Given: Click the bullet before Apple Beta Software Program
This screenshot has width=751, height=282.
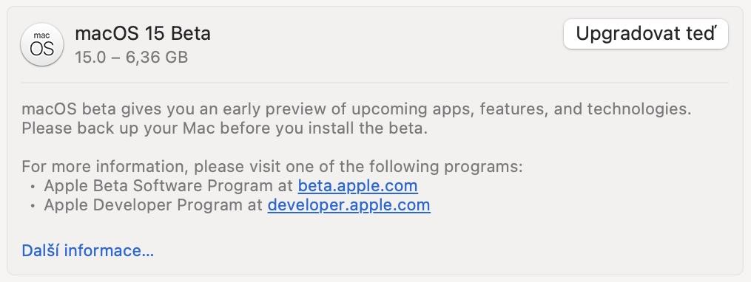Looking at the screenshot, I should coord(33,187).
